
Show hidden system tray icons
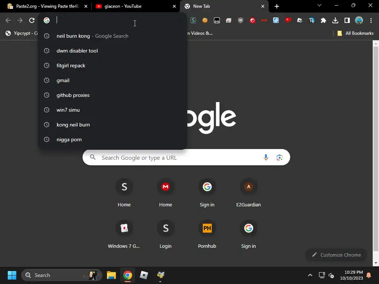[x=310, y=275]
